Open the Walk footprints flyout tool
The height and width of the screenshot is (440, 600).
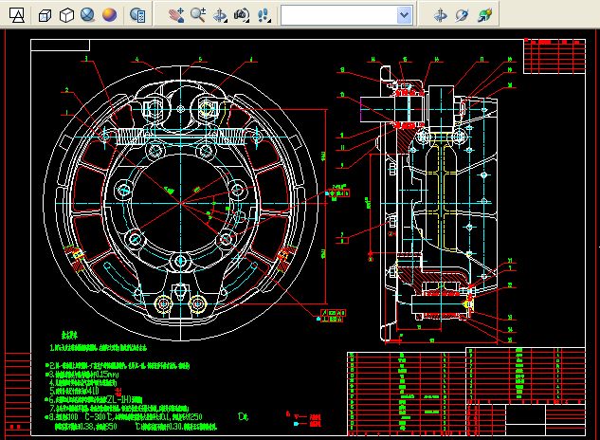coord(264,15)
